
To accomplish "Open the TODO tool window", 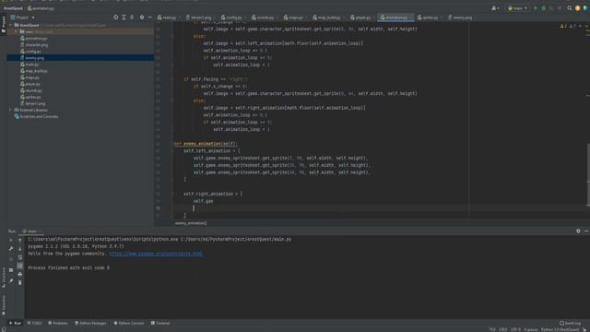I will pos(35,323).
